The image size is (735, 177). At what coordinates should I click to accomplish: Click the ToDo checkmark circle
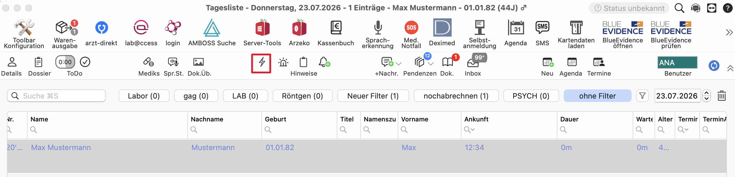(x=85, y=62)
